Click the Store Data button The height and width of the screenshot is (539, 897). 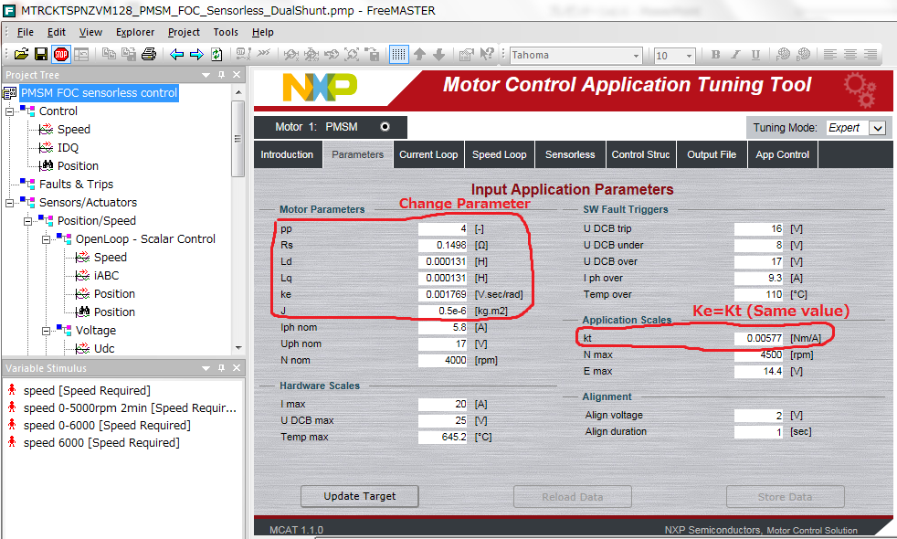786,497
